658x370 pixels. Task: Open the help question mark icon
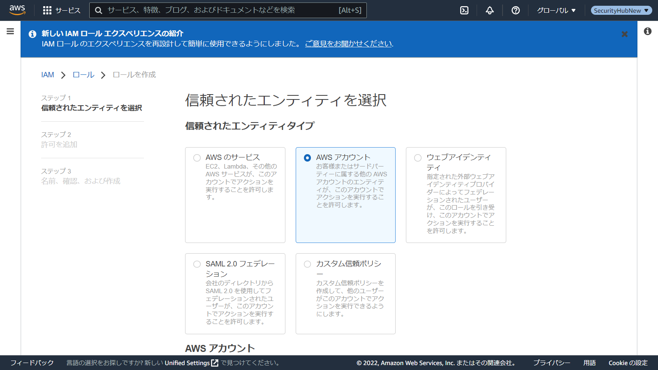[515, 10]
